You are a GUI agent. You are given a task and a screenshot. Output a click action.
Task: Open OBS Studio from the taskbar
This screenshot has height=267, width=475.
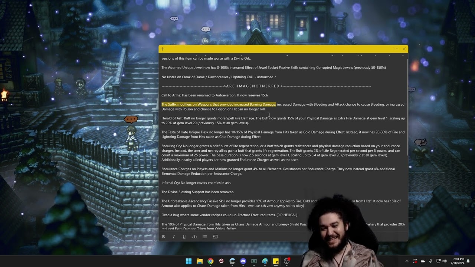287,261
